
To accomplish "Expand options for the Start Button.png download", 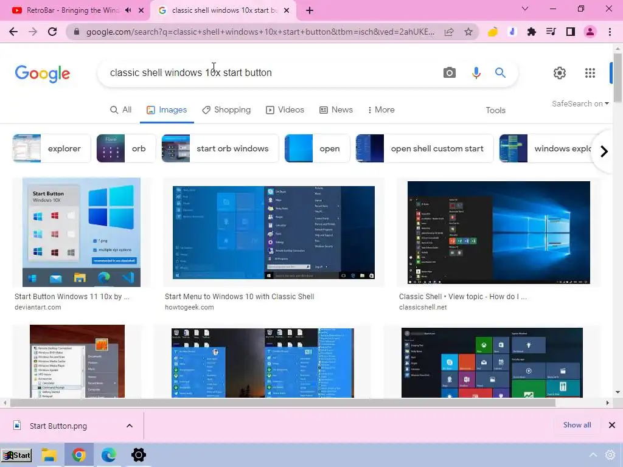I will coord(130,426).
